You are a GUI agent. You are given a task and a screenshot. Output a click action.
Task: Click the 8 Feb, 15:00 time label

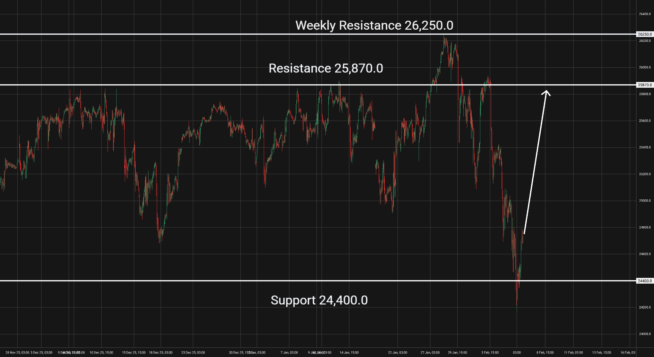click(545, 353)
